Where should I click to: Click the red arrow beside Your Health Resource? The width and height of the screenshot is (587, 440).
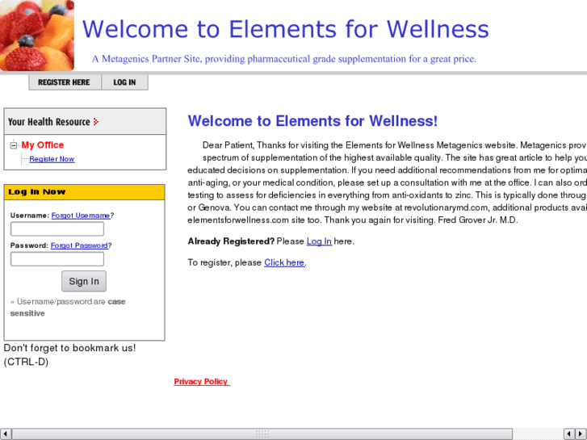tap(96, 122)
